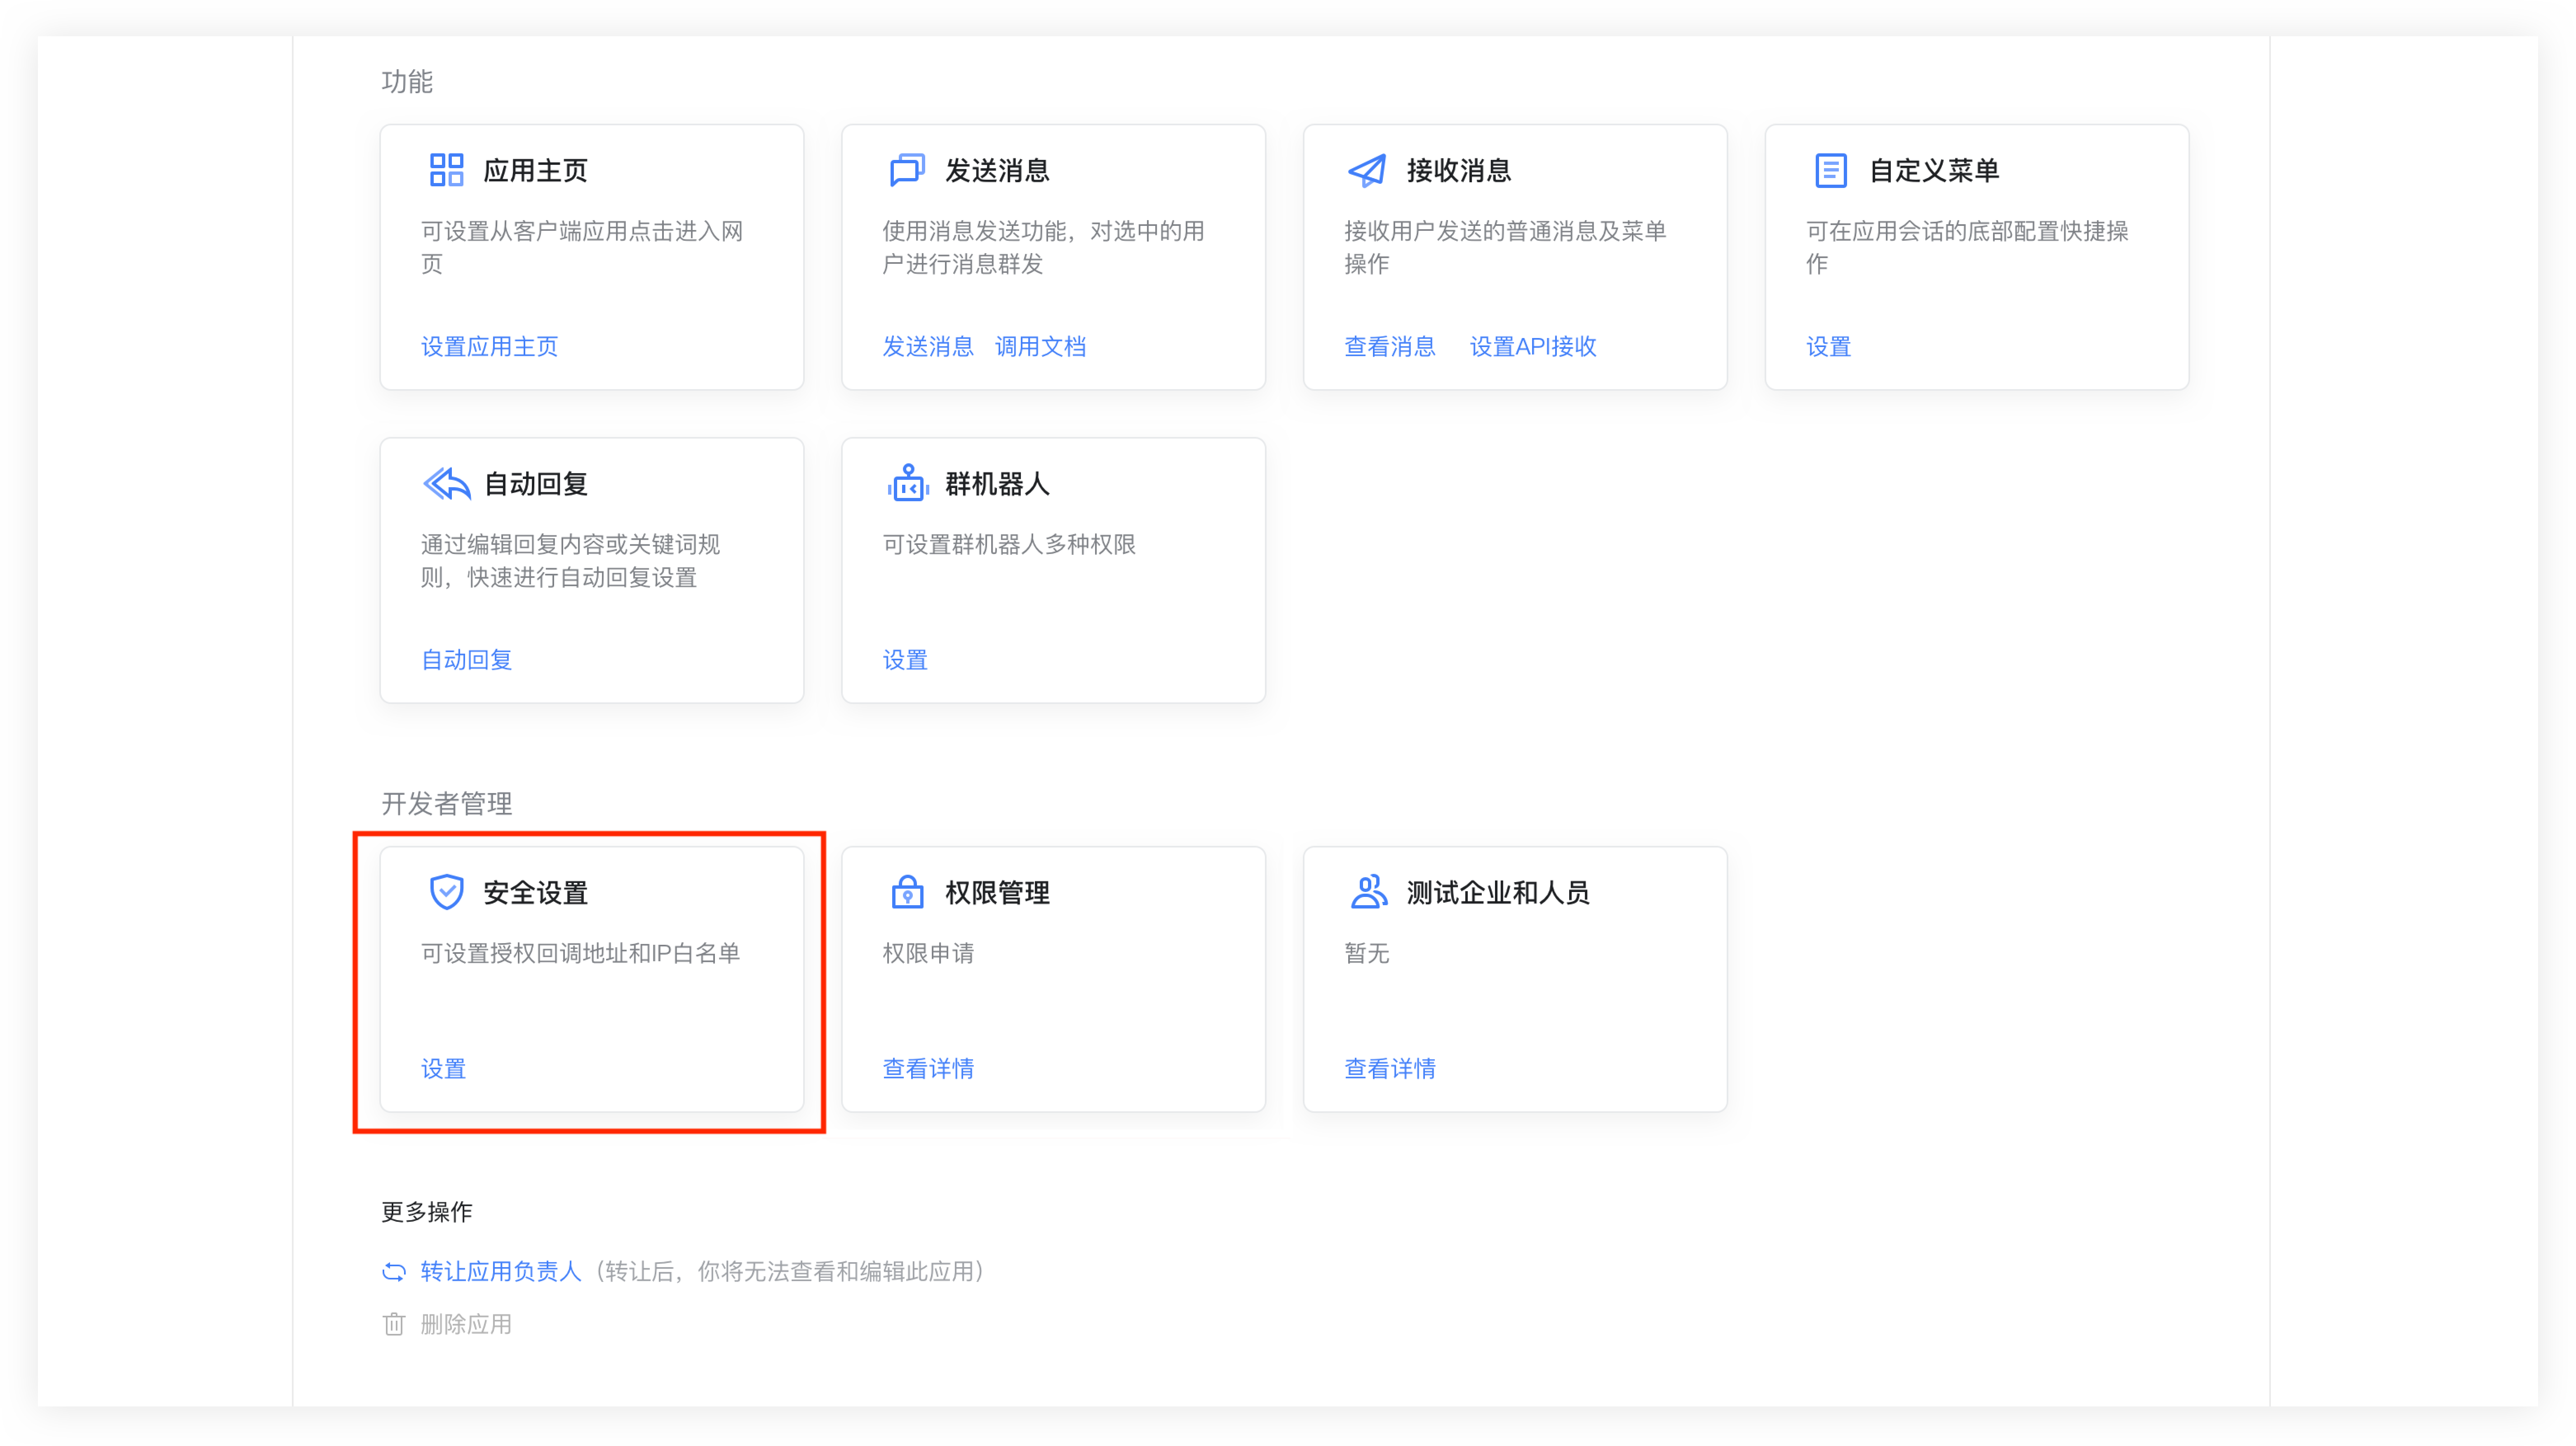
Task: Click the 转让应用负责人 transfer icon
Action: tap(394, 1271)
